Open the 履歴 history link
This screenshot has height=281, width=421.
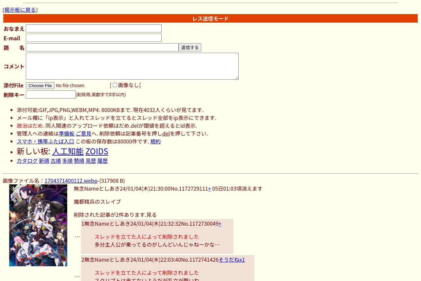pos(102,161)
